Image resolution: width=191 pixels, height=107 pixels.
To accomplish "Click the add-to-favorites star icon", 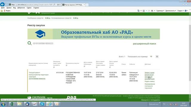I will pyautogui.click(x=2, y=11).
